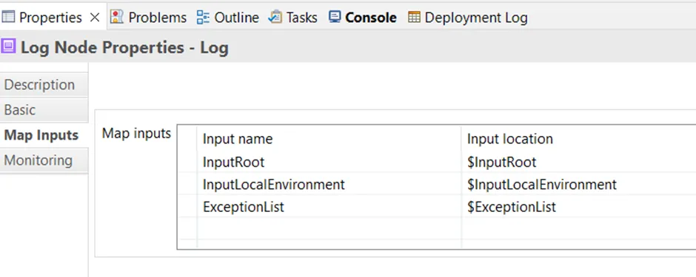Image resolution: width=696 pixels, height=277 pixels.
Task: Click the Outline tab icon
Action: [x=204, y=17]
